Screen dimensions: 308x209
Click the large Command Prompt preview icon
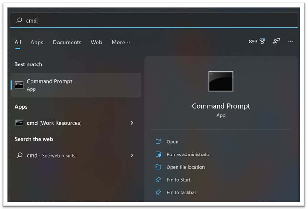[221, 81]
